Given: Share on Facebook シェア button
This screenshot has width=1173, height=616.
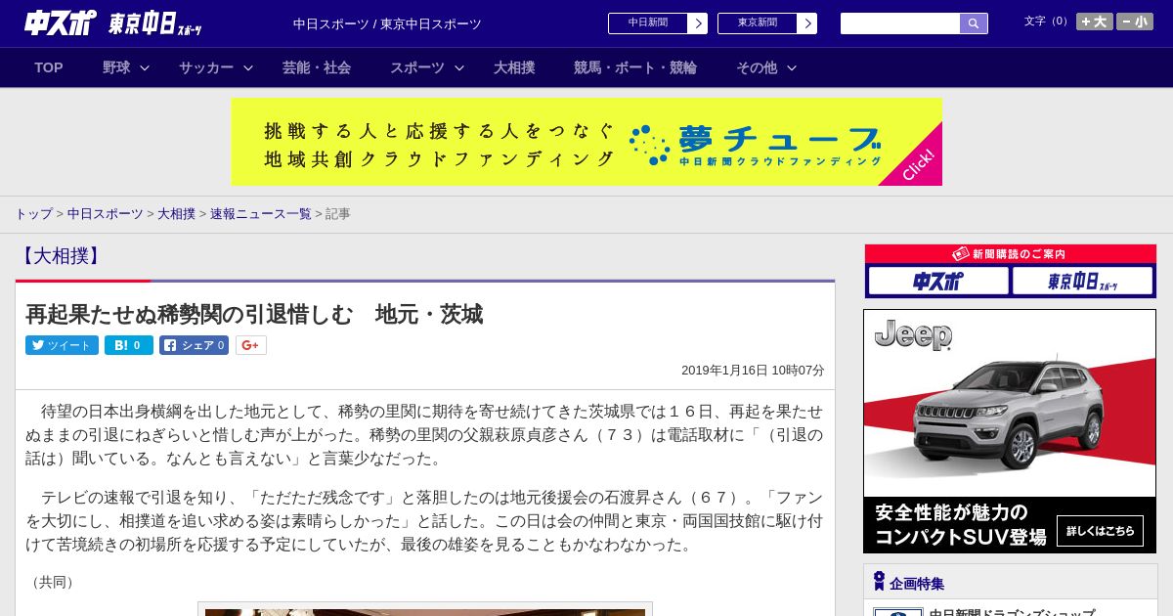Looking at the screenshot, I should [194, 345].
